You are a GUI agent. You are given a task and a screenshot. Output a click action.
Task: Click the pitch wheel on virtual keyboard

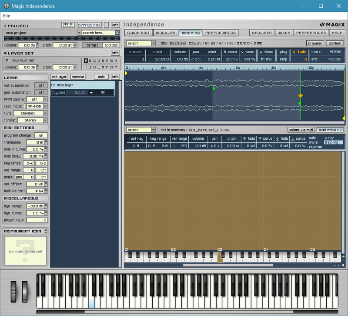tap(13, 292)
